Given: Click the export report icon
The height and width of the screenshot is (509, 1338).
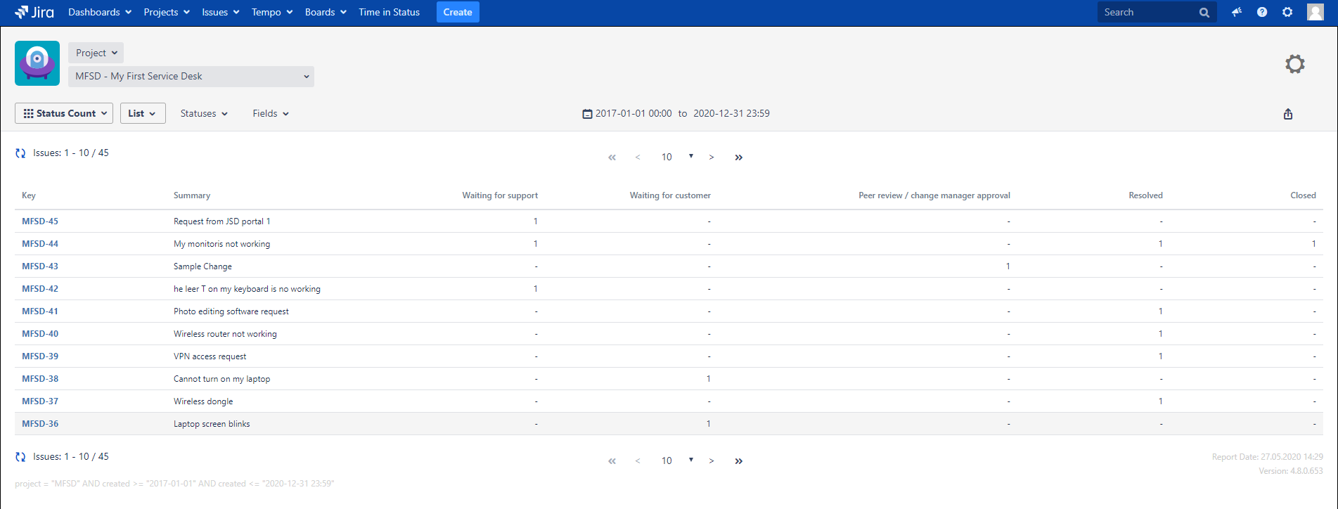Looking at the screenshot, I should click(x=1287, y=114).
